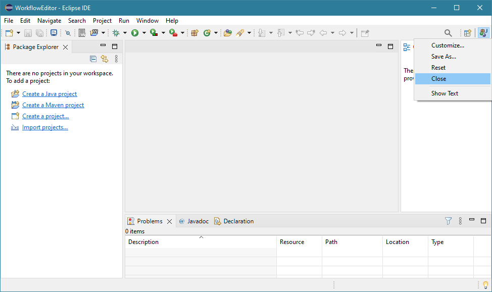Click the lightbulb tip icon in status bar

485,285
